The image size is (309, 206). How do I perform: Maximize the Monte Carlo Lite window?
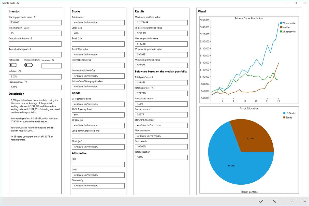click(296, 3)
